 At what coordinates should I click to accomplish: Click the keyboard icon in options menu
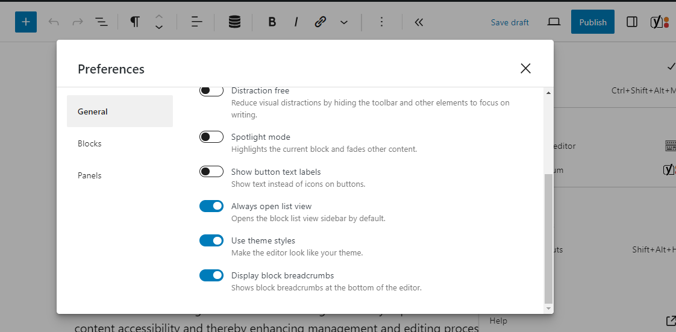671,146
